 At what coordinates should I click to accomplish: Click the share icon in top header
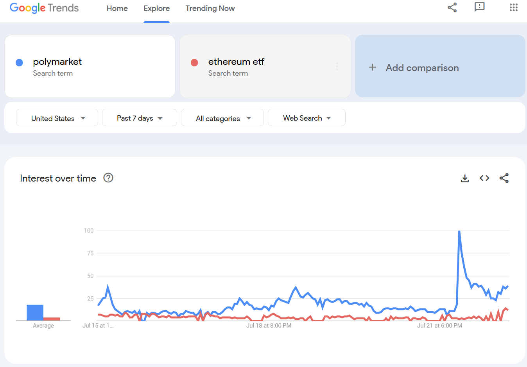[x=452, y=7]
